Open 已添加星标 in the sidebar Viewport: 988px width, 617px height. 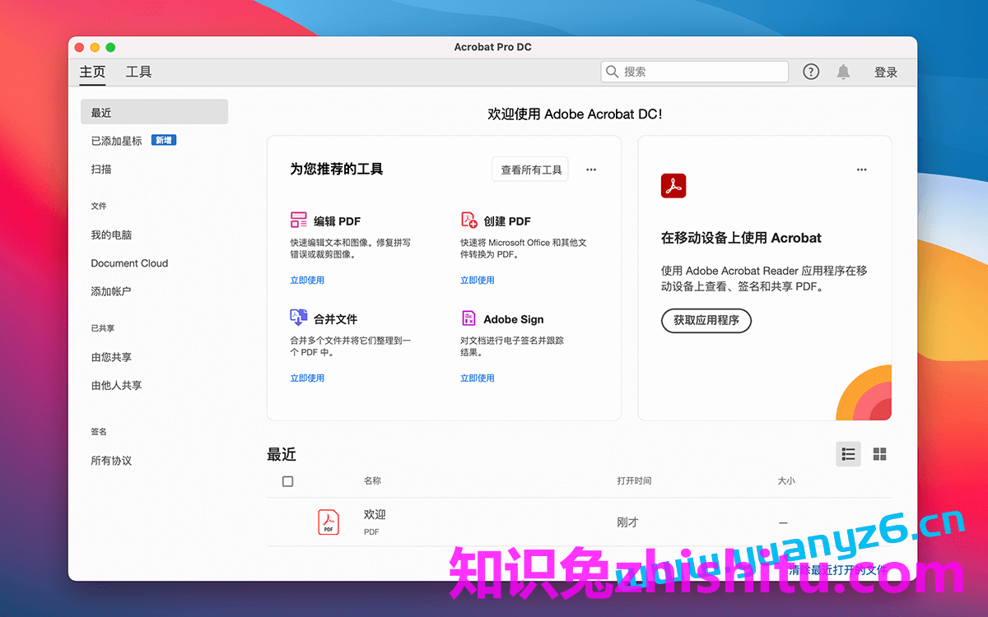click(116, 141)
